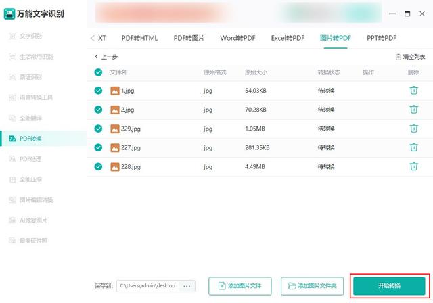433x303 pixels.
Task: Uncheck the checkbox for 2.jpg
Action: (x=98, y=110)
